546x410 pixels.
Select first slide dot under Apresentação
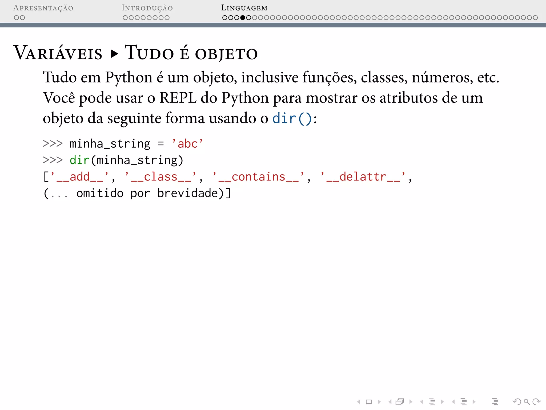coord(17,18)
